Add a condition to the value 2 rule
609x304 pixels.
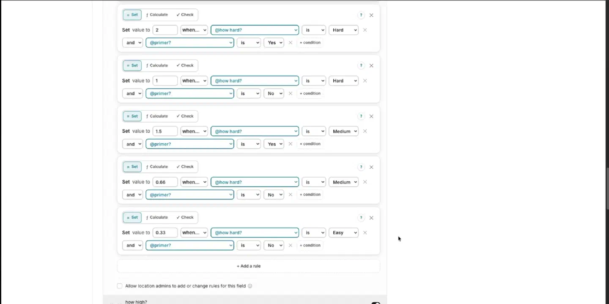310,43
